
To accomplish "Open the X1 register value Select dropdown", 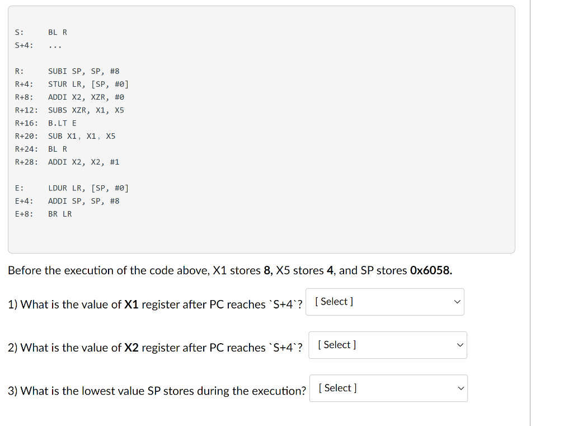I will [385, 302].
